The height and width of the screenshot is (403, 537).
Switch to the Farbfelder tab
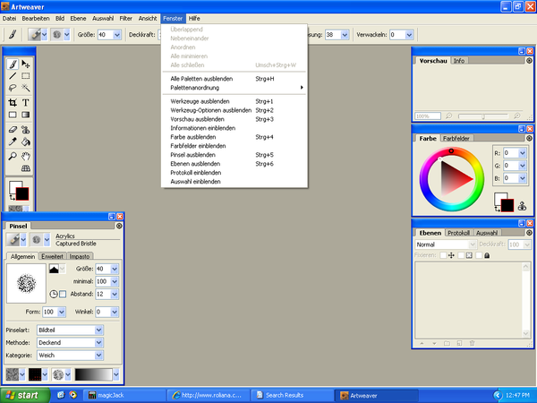[456, 139]
